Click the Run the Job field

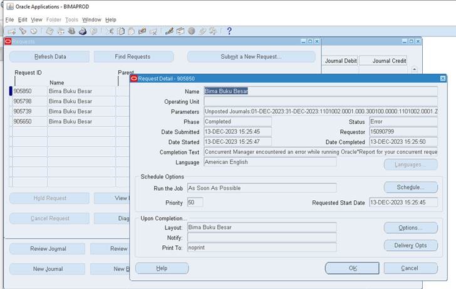(262, 188)
